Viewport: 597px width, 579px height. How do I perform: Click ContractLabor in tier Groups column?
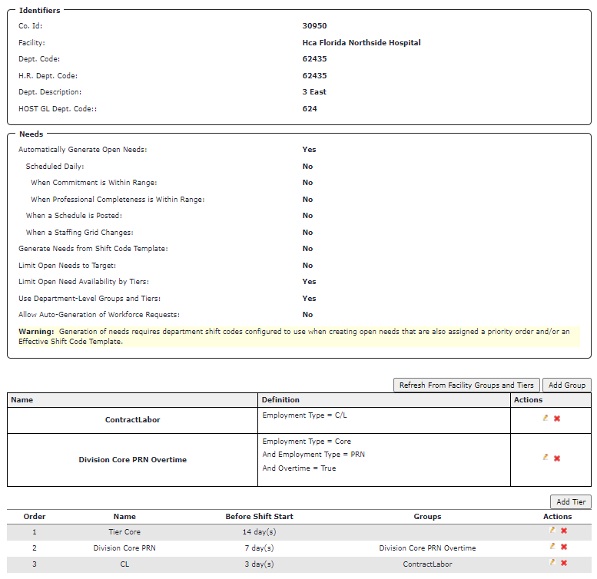pos(427,564)
